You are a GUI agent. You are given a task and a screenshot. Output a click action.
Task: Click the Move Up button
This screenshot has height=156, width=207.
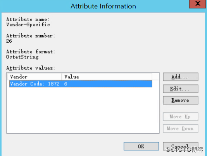[x=181, y=117]
